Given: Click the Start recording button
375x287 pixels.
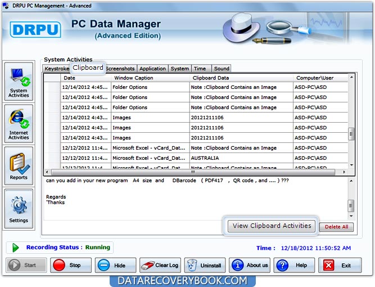Looking at the screenshot, I should pyautogui.click(x=26, y=265).
